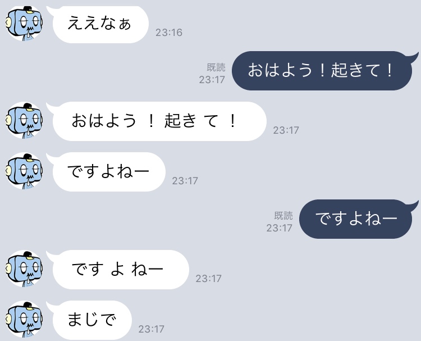421x341 pixels.
Task: Tap robot avatar beside spaced です よ ねー message
Action: [x=24, y=269]
